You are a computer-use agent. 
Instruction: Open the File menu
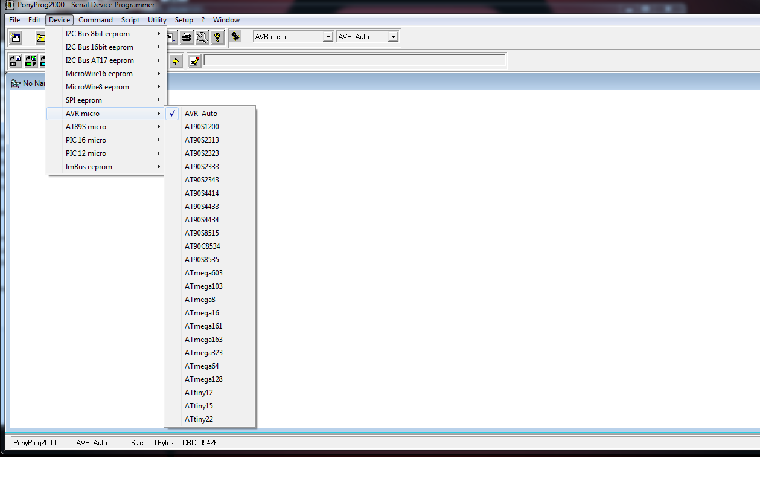coord(14,20)
